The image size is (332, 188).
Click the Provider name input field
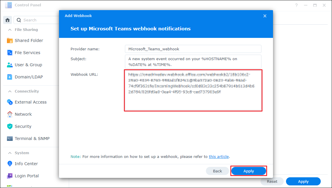(193, 49)
